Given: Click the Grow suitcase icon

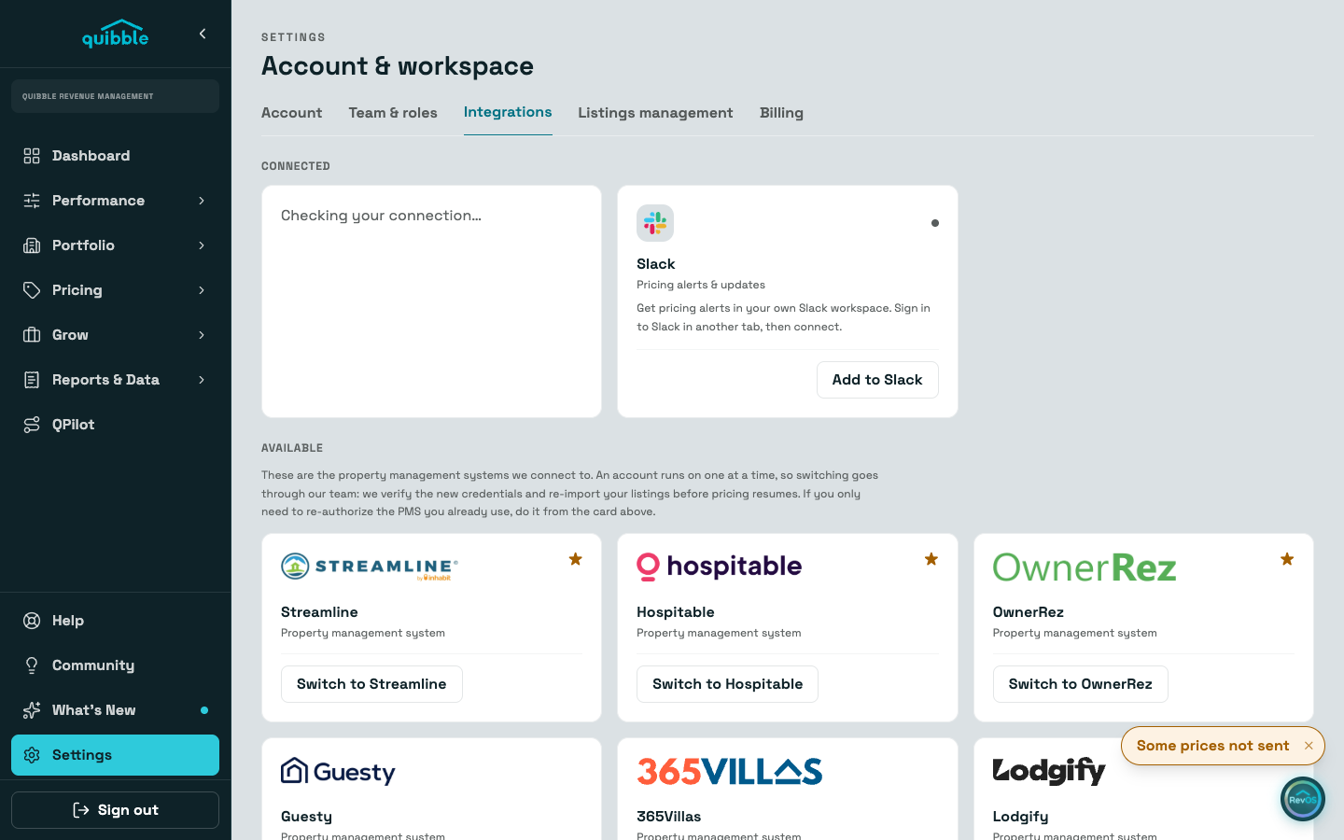Looking at the screenshot, I should [32, 335].
